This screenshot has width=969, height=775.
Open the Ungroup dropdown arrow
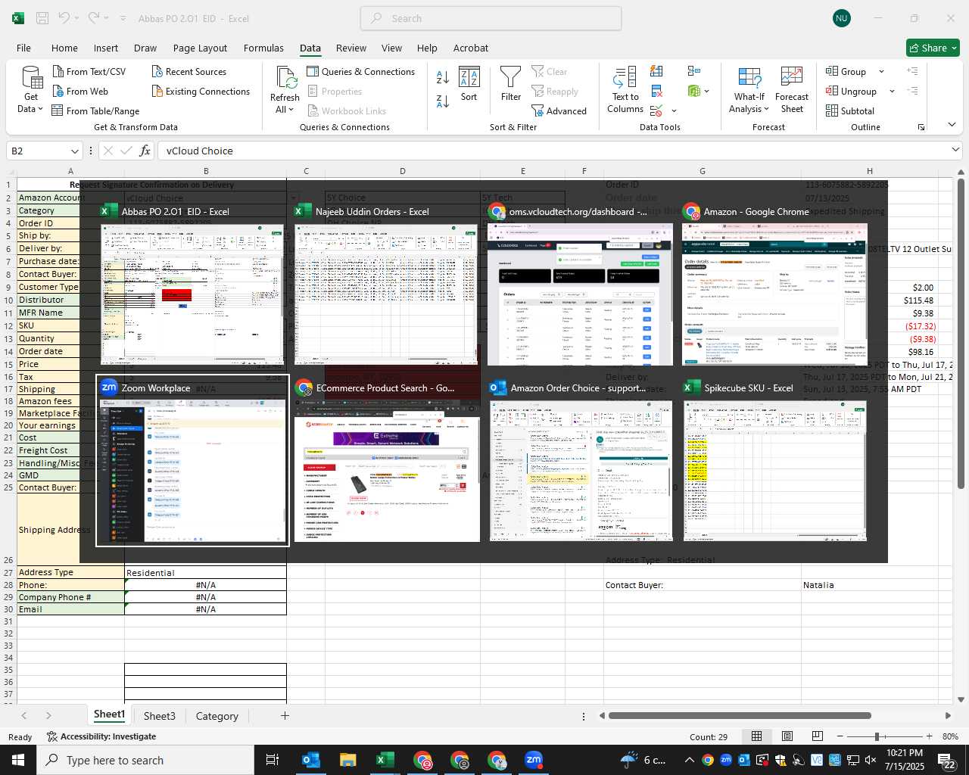(x=892, y=91)
